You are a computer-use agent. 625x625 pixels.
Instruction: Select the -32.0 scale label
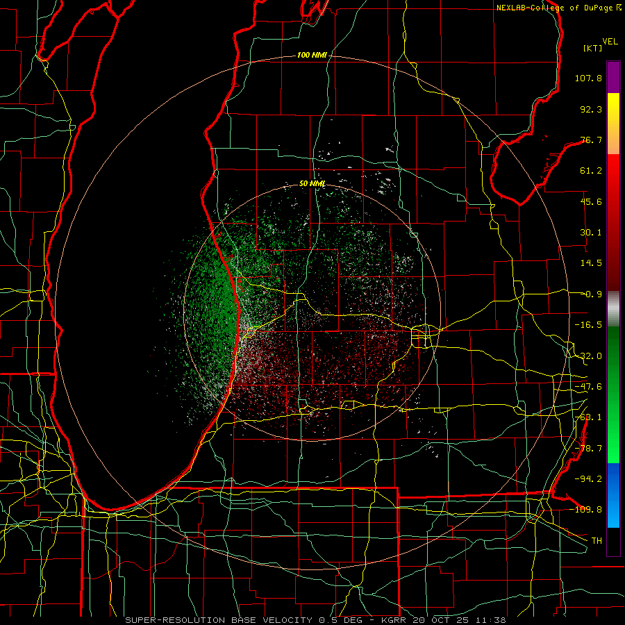(588, 356)
